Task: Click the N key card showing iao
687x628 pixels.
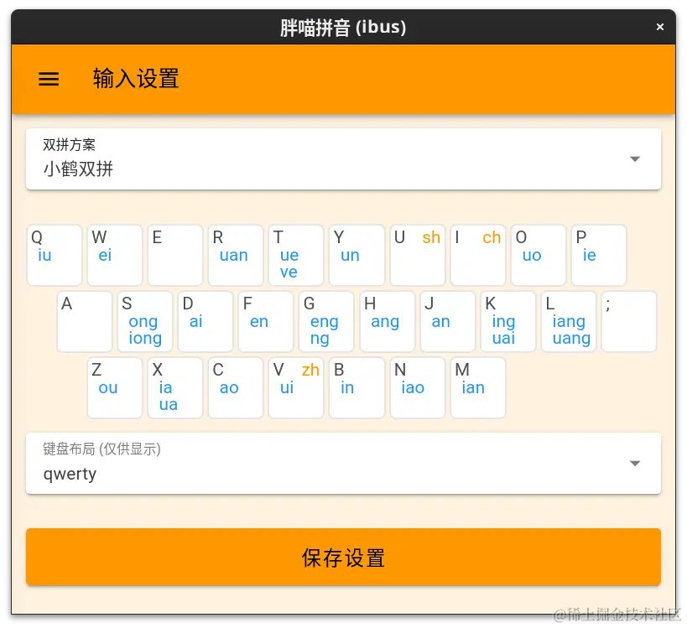Action: [418, 387]
